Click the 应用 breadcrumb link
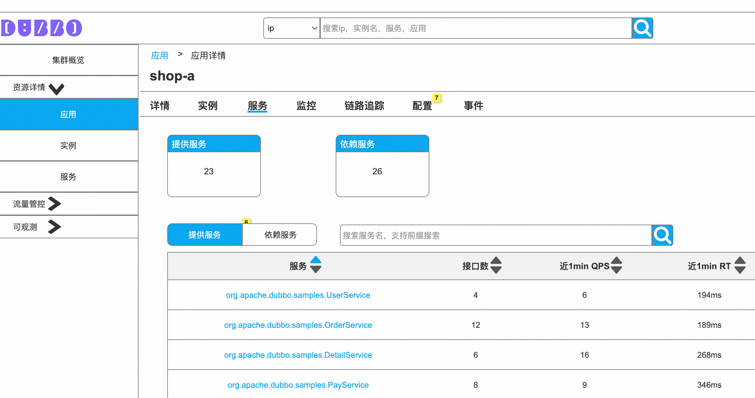Screen dimensions: 755x398 (x=159, y=56)
